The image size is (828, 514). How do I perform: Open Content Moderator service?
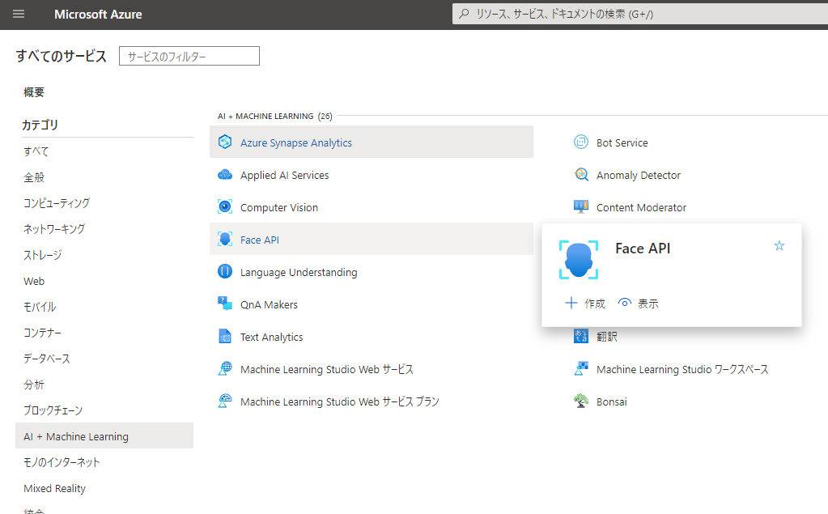click(642, 207)
